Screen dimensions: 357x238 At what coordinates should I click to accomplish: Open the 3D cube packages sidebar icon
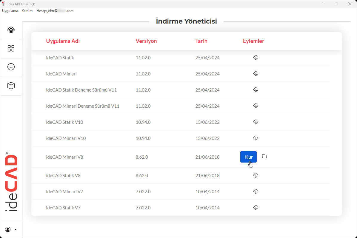point(11,86)
